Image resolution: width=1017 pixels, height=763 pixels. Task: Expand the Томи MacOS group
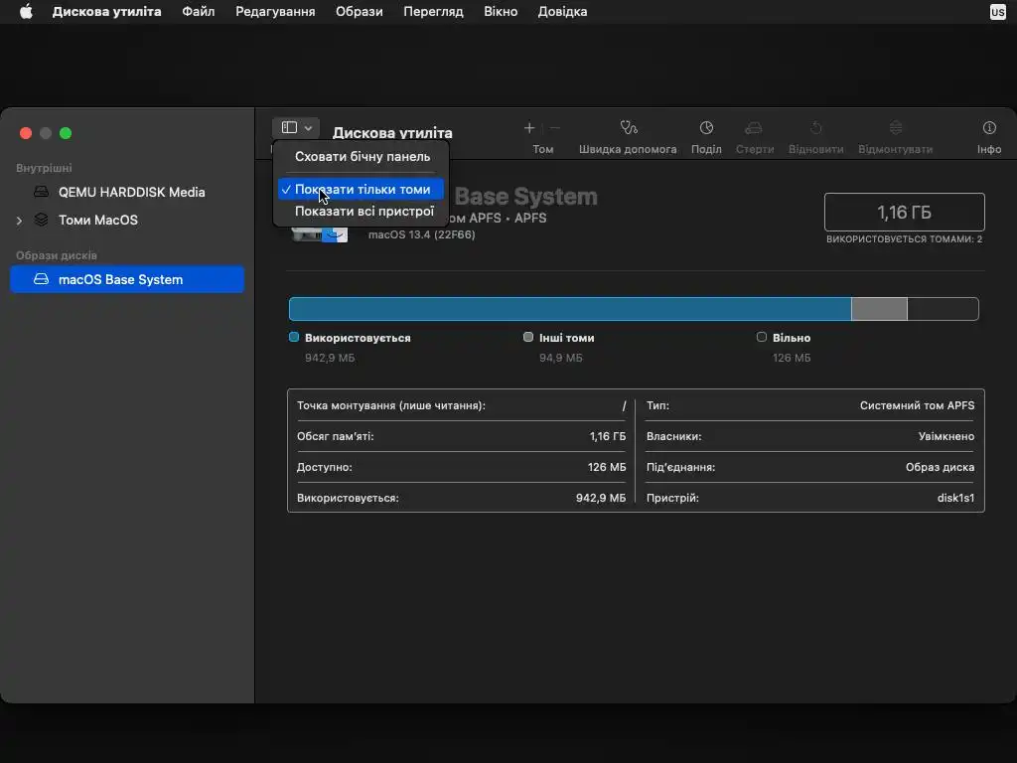(x=19, y=221)
